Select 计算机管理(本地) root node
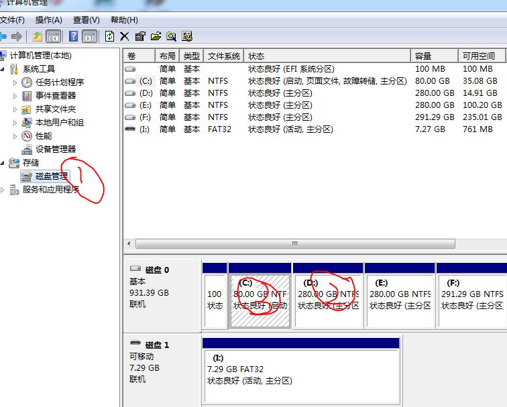507x407 pixels. (x=41, y=56)
